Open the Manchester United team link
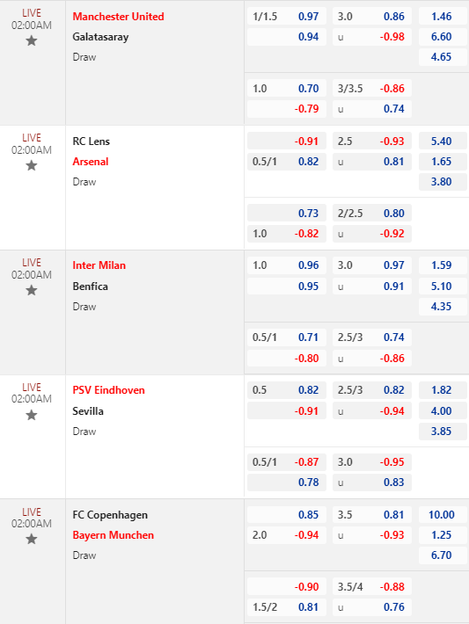The width and height of the screenshot is (469, 624). pyautogui.click(x=118, y=17)
